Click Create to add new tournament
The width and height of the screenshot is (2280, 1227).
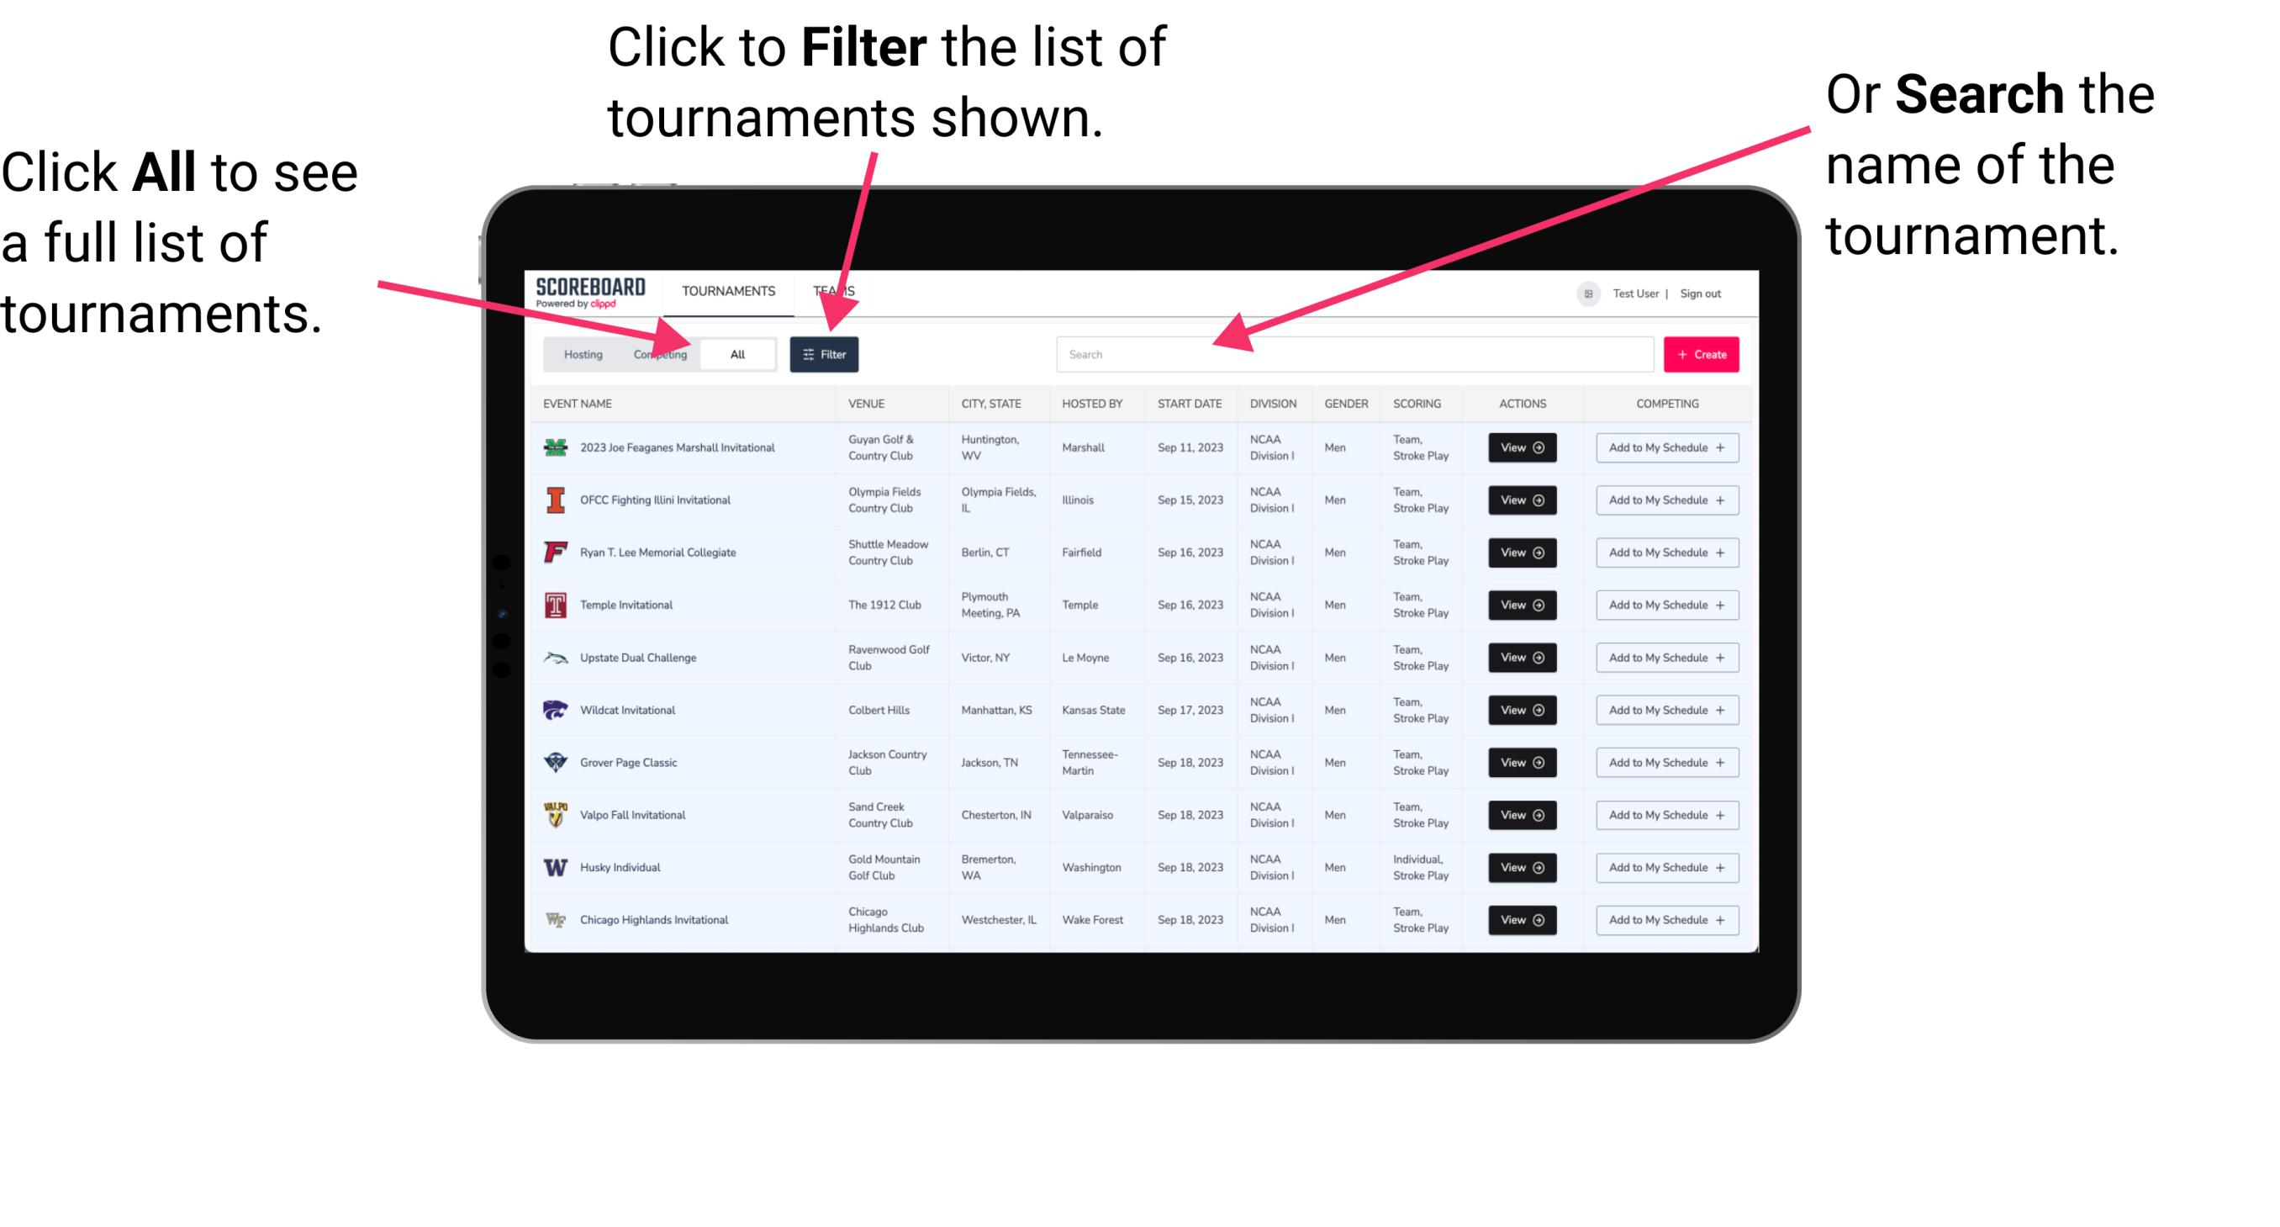tap(1702, 353)
